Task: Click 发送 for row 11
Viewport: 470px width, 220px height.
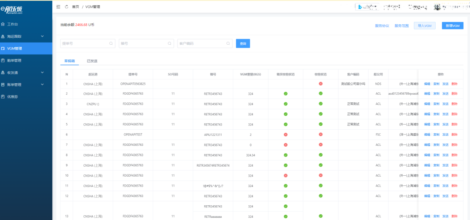Action: [x=446, y=186]
